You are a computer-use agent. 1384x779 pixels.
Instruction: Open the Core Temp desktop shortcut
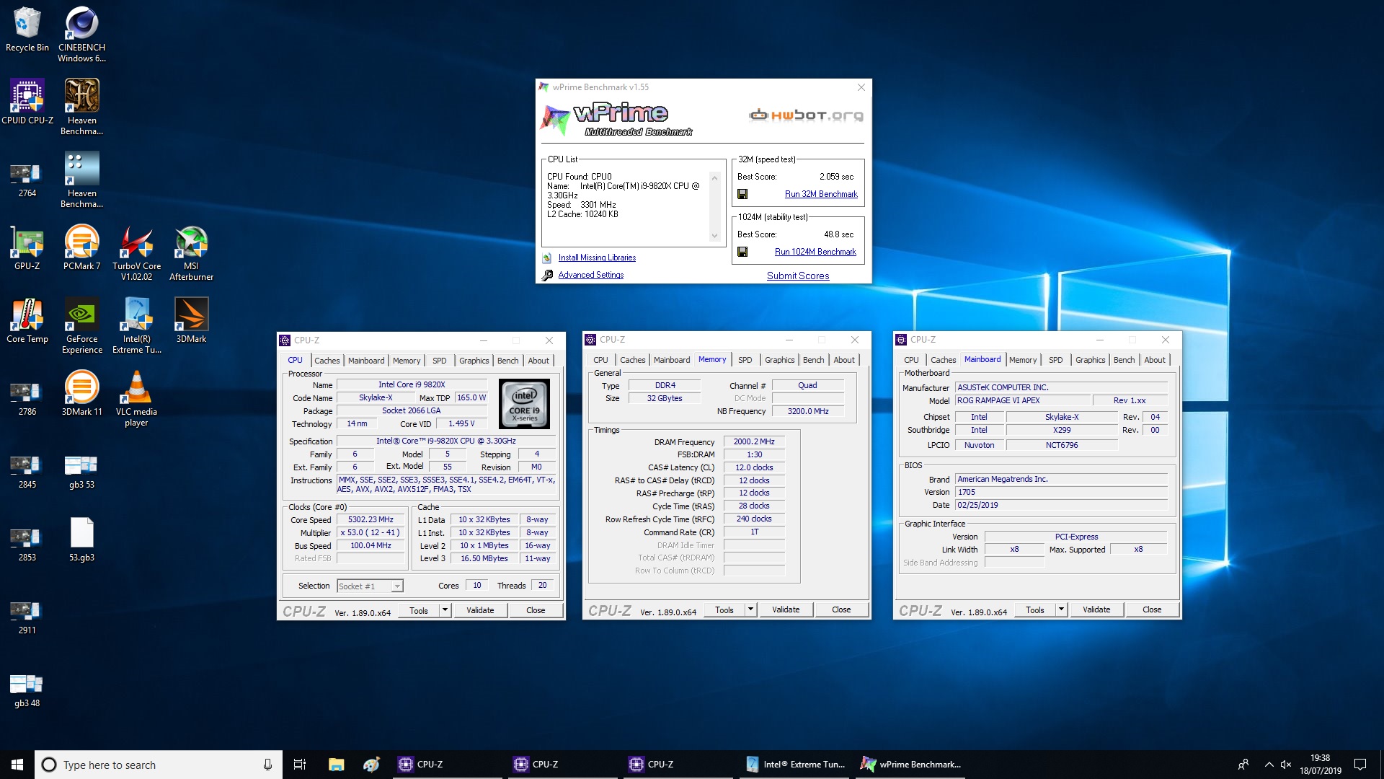[27, 320]
